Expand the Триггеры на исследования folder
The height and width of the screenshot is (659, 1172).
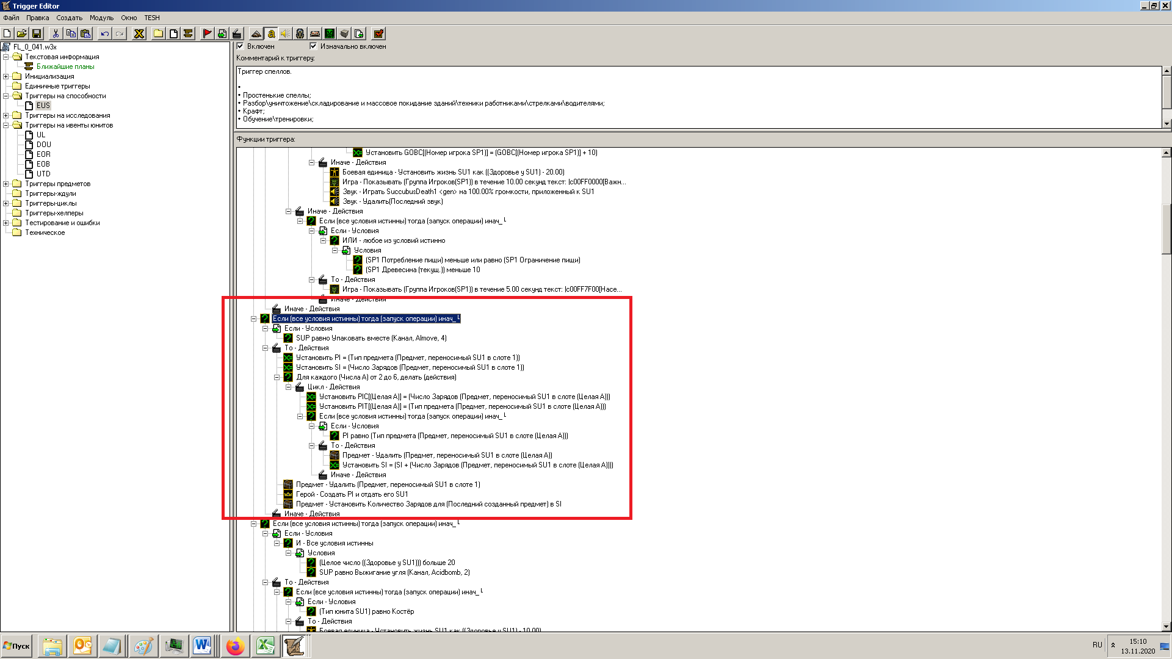pyautogui.click(x=6, y=115)
